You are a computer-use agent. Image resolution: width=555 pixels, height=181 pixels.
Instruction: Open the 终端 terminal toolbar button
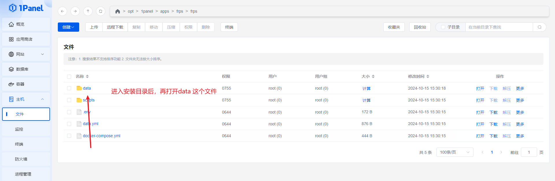(x=229, y=27)
